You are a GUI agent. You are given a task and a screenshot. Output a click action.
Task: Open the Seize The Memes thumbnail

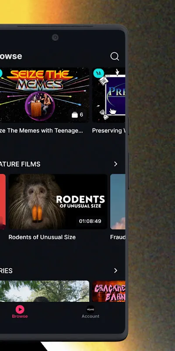(45, 95)
